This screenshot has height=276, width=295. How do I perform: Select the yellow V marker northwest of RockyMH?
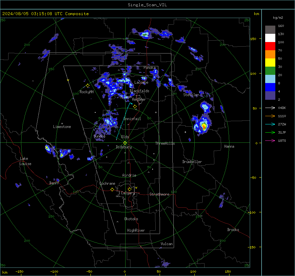[68, 80]
